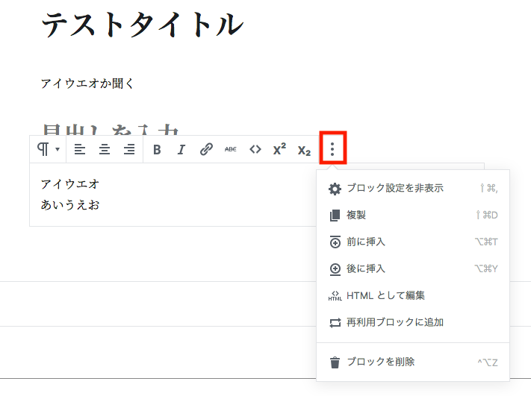Click the テストタイトル post title field
Viewport: 531px width, 396px height.
[142, 25]
